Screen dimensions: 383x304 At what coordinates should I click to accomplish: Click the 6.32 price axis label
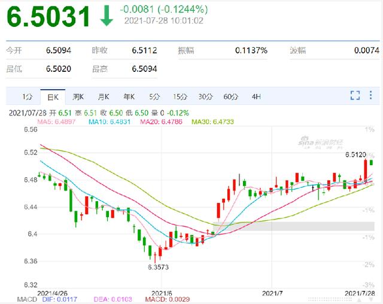coord(31,285)
